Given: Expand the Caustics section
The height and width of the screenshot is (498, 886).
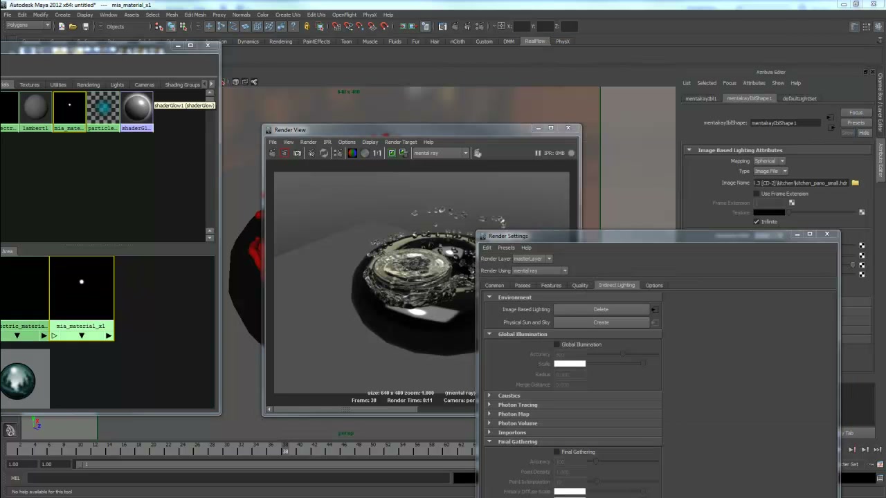Looking at the screenshot, I should click(489, 396).
